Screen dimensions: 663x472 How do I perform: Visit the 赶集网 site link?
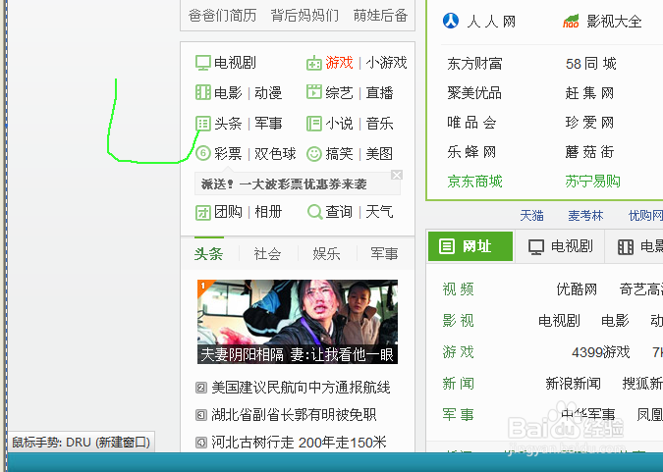(x=589, y=92)
